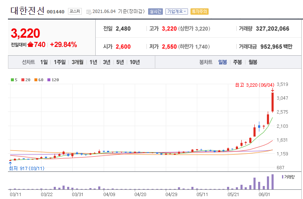The image size is (303, 199).
Task: Click the 상한가 3,220 text
Action: 194,29
